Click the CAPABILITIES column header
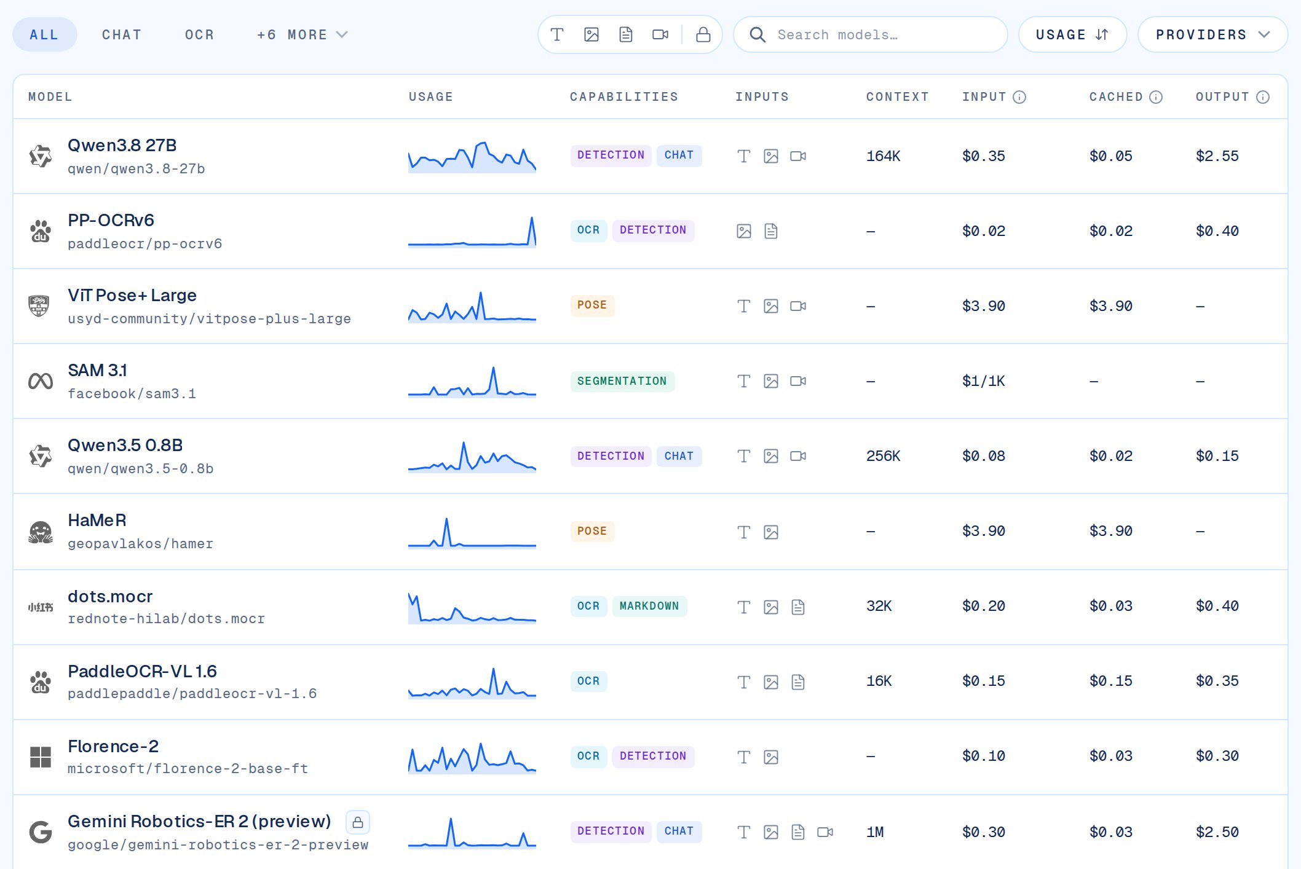The width and height of the screenshot is (1301, 869). 624,97
